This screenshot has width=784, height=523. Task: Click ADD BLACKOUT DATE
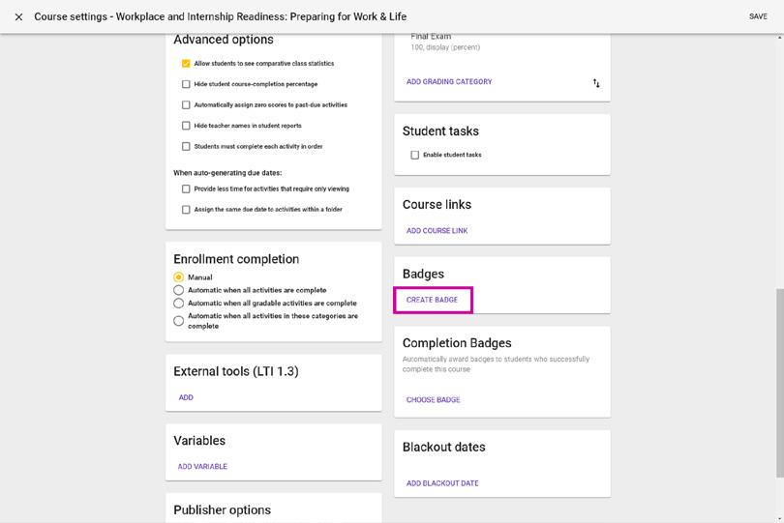(442, 483)
